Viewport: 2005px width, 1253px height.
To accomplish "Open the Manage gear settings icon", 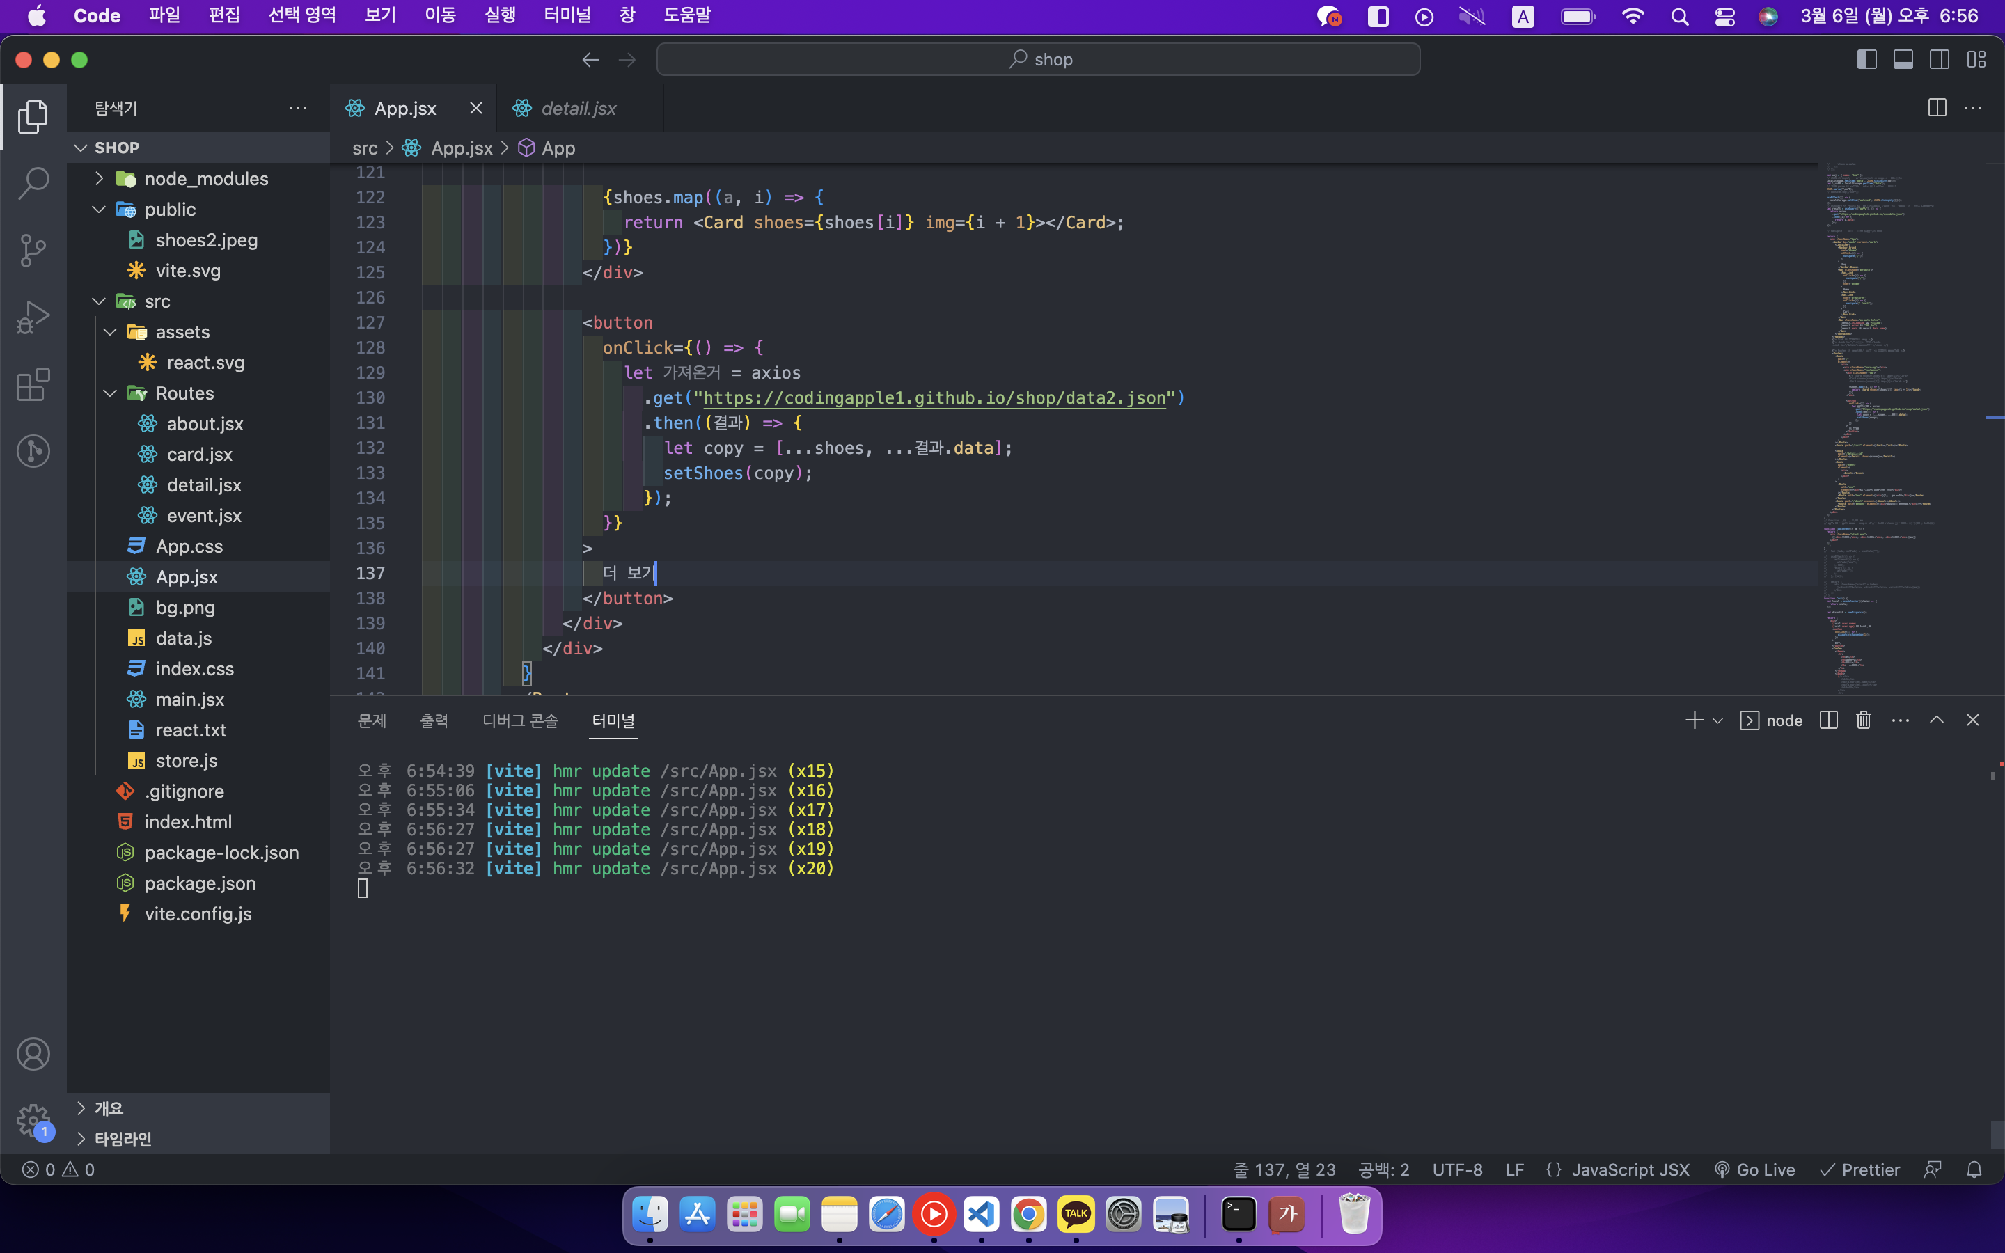I will click(x=33, y=1121).
